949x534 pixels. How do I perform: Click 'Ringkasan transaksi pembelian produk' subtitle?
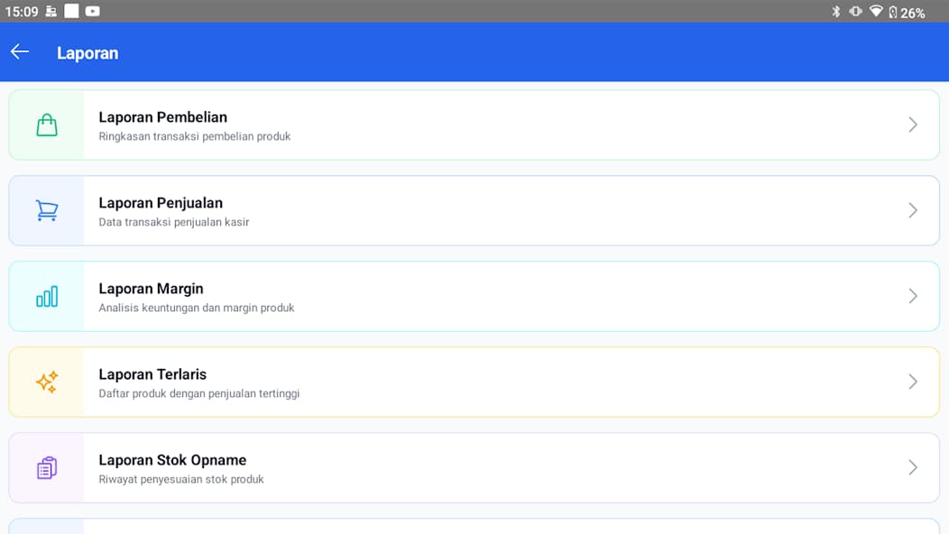click(194, 137)
